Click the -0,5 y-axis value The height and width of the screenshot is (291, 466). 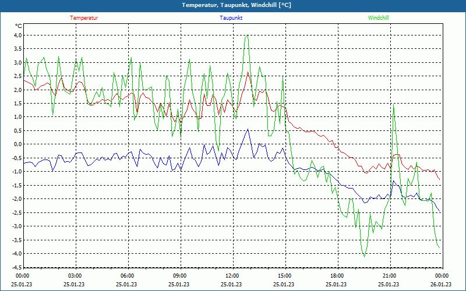pos(17,158)
